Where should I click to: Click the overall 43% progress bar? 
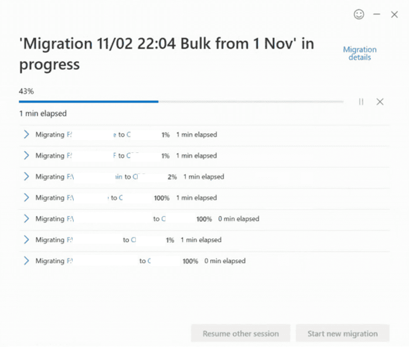click(181, 102)
